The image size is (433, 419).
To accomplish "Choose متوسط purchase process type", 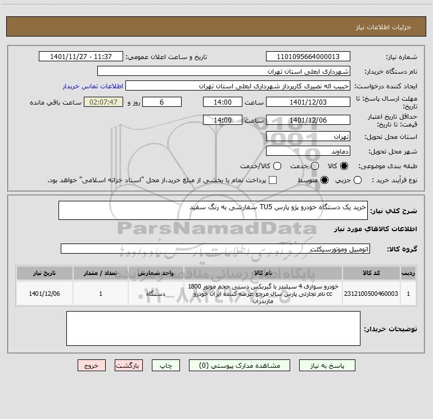I will click(x=324, y=180).
